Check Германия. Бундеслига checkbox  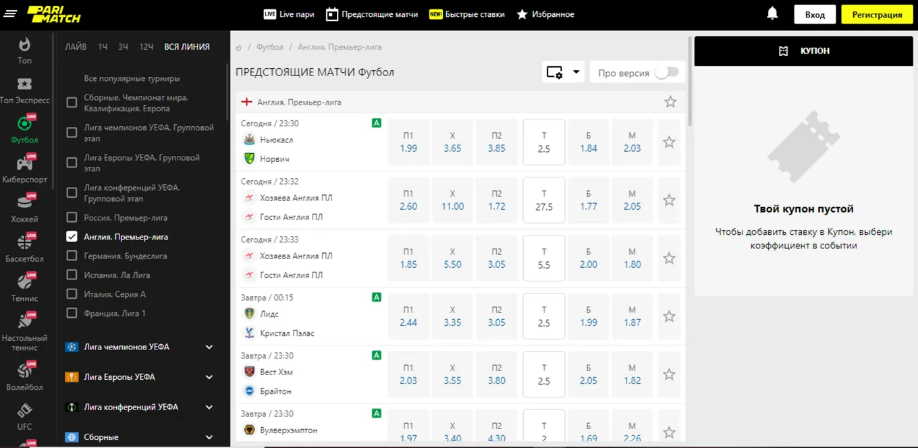coord(72,256)
